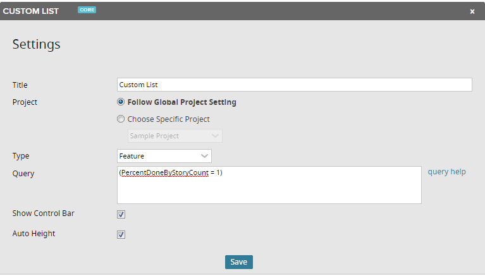Screen dimensions: 485x276
Task: Open the query help link
Action: (x=446, y=172)
